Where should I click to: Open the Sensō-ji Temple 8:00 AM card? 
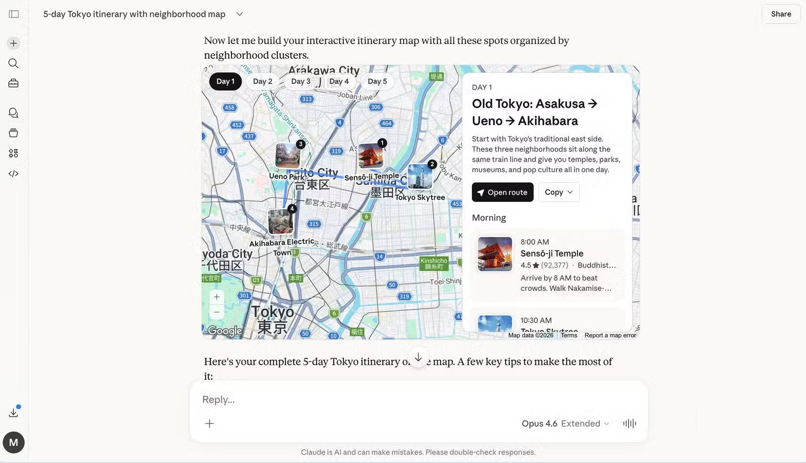pyautogui.click(x=547, y=265)
